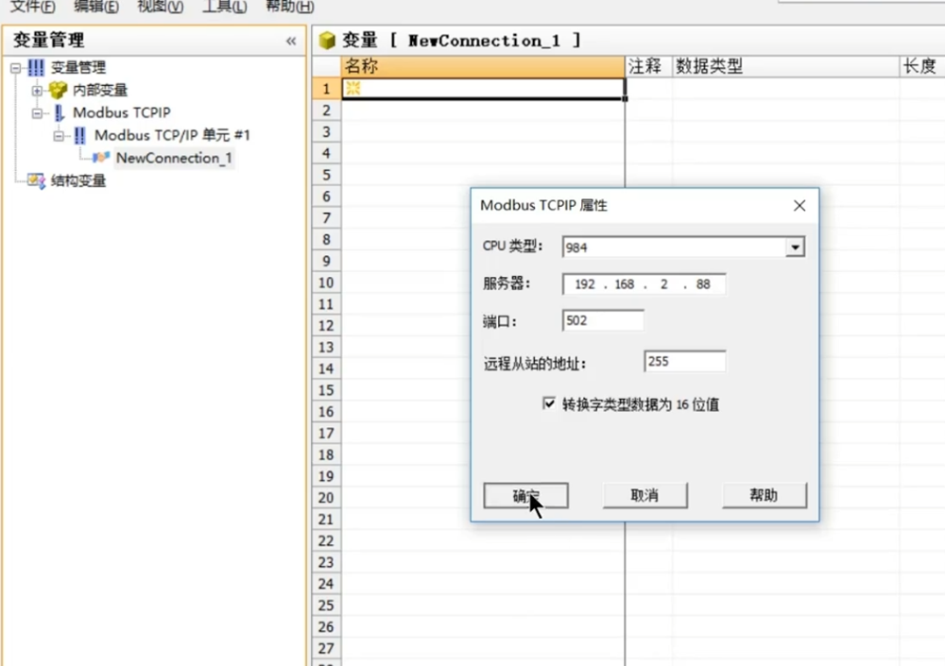
Task: Click the yellow cube icon beside 变量 title
Action: point(327,41)
